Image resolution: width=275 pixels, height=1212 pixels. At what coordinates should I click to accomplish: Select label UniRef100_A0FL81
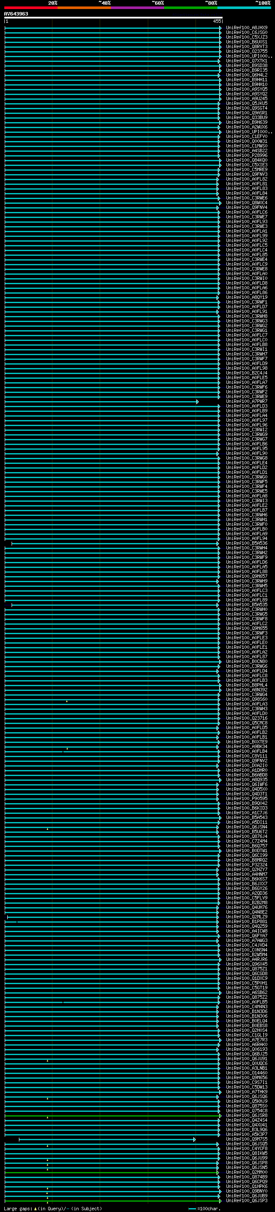[x=247, y=184]
